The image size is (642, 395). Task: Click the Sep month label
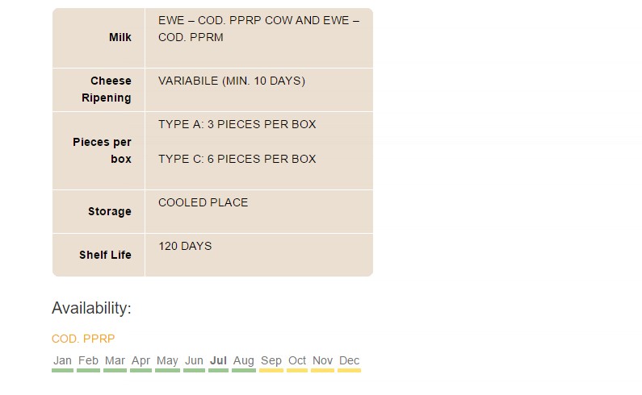point(271,360)
